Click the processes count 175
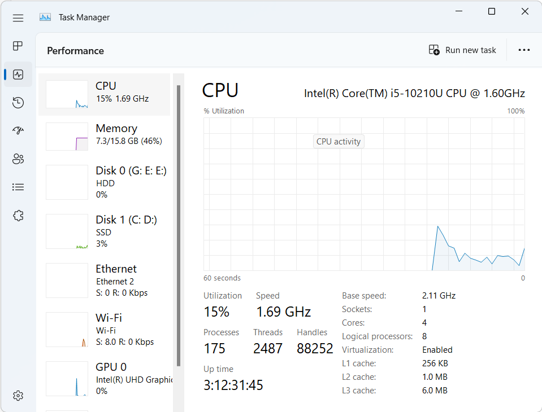The width and height of the screenshot is (542, 412). click(x=214, y=349)
